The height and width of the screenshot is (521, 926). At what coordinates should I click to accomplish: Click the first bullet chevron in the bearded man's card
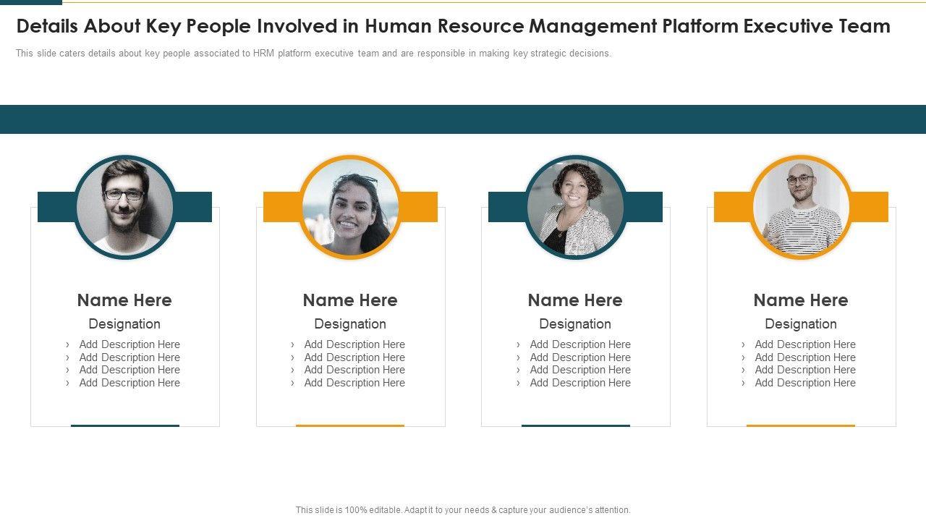pos(67,345)
